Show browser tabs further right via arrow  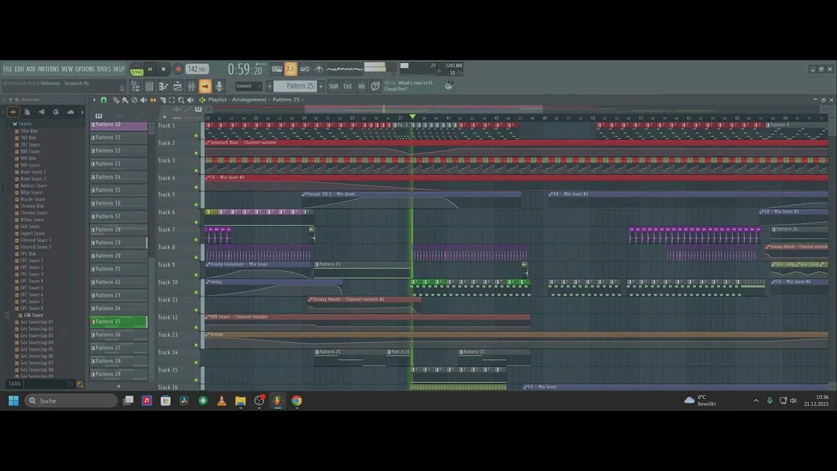click(82, 112)
